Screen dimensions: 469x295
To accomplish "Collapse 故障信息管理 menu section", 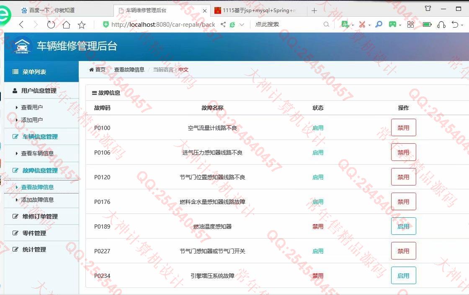I will coord(41,170).
